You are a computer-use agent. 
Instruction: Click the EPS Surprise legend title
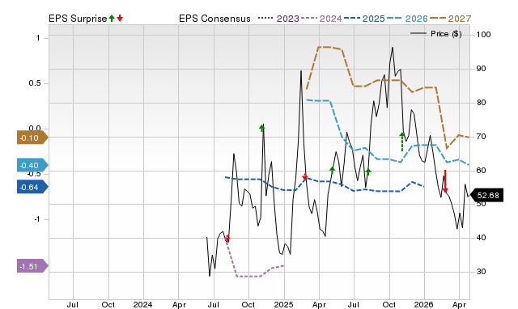click(x=78, y=19)
